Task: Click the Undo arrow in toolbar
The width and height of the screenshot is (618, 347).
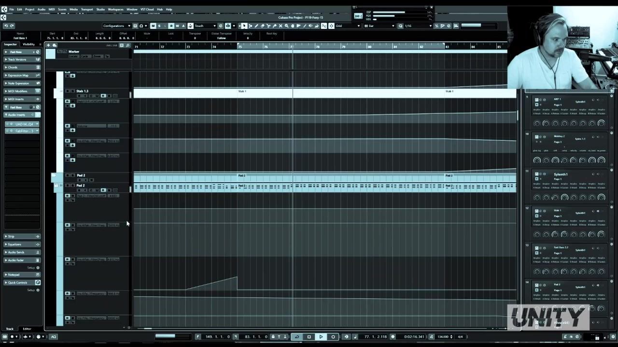Action: tap(6, 26)
